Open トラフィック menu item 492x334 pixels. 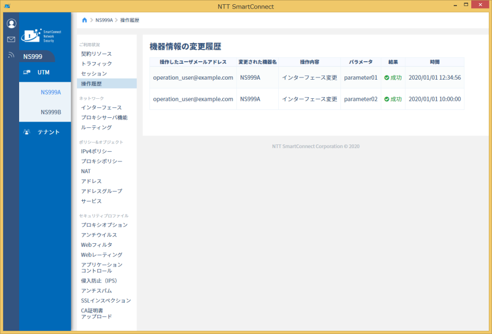point(96,64)
